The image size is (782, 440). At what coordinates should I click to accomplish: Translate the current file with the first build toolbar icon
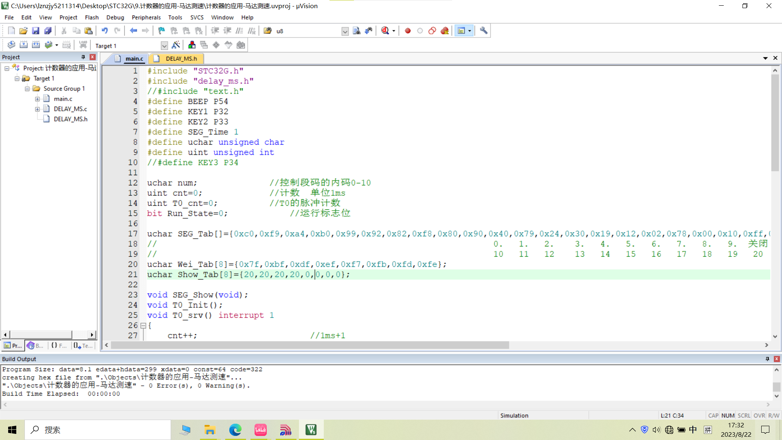[11, 45]
